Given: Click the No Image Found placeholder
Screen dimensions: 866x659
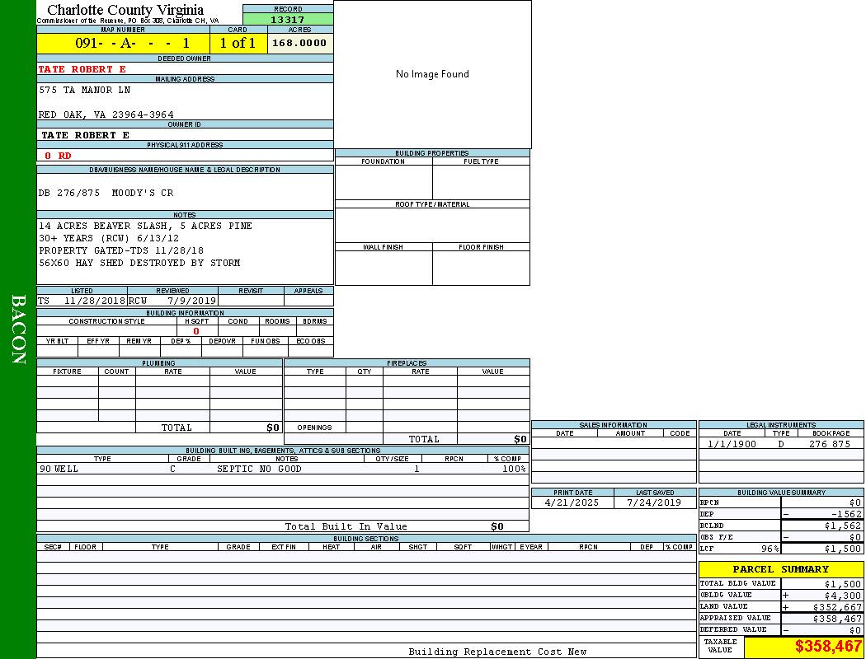Looking at the screenshot, I should [x=432, y=74].
